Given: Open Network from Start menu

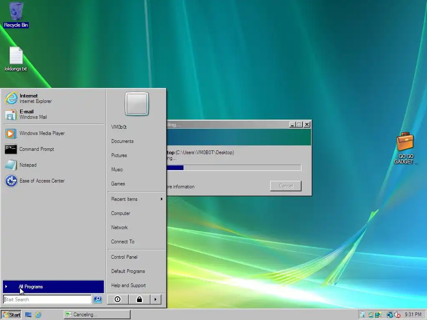Looking at the screenshot, I should pyautogui.click(x=137, y=227).
